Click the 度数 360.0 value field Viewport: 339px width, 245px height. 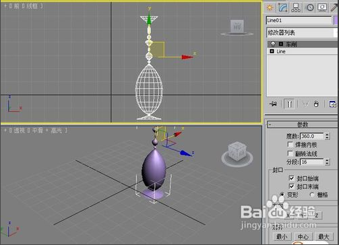311,136
